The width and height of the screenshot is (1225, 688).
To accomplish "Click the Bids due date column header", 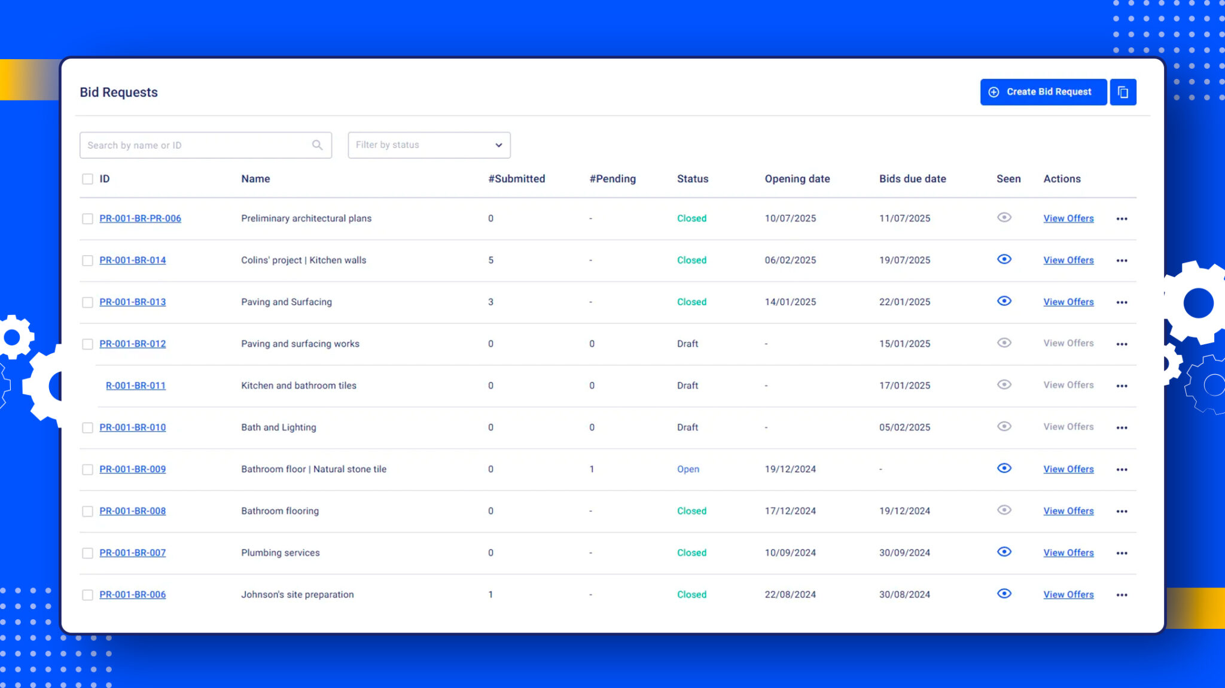I will pyautogui.click(x=912, y=179).
